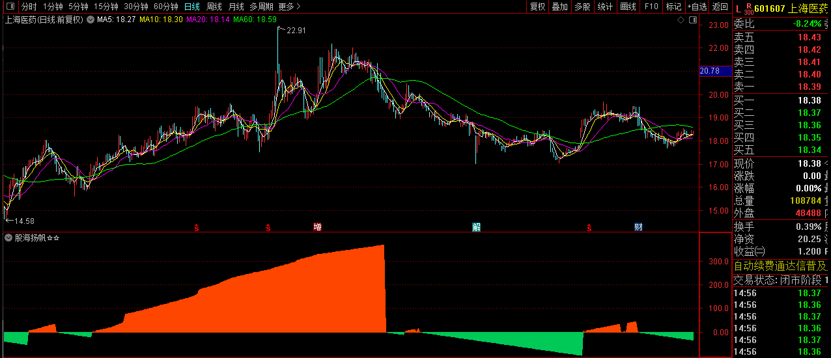Screen dimensions: 831x358
Task: Open the 更多 periods dropdown
Action: (289, 7)
